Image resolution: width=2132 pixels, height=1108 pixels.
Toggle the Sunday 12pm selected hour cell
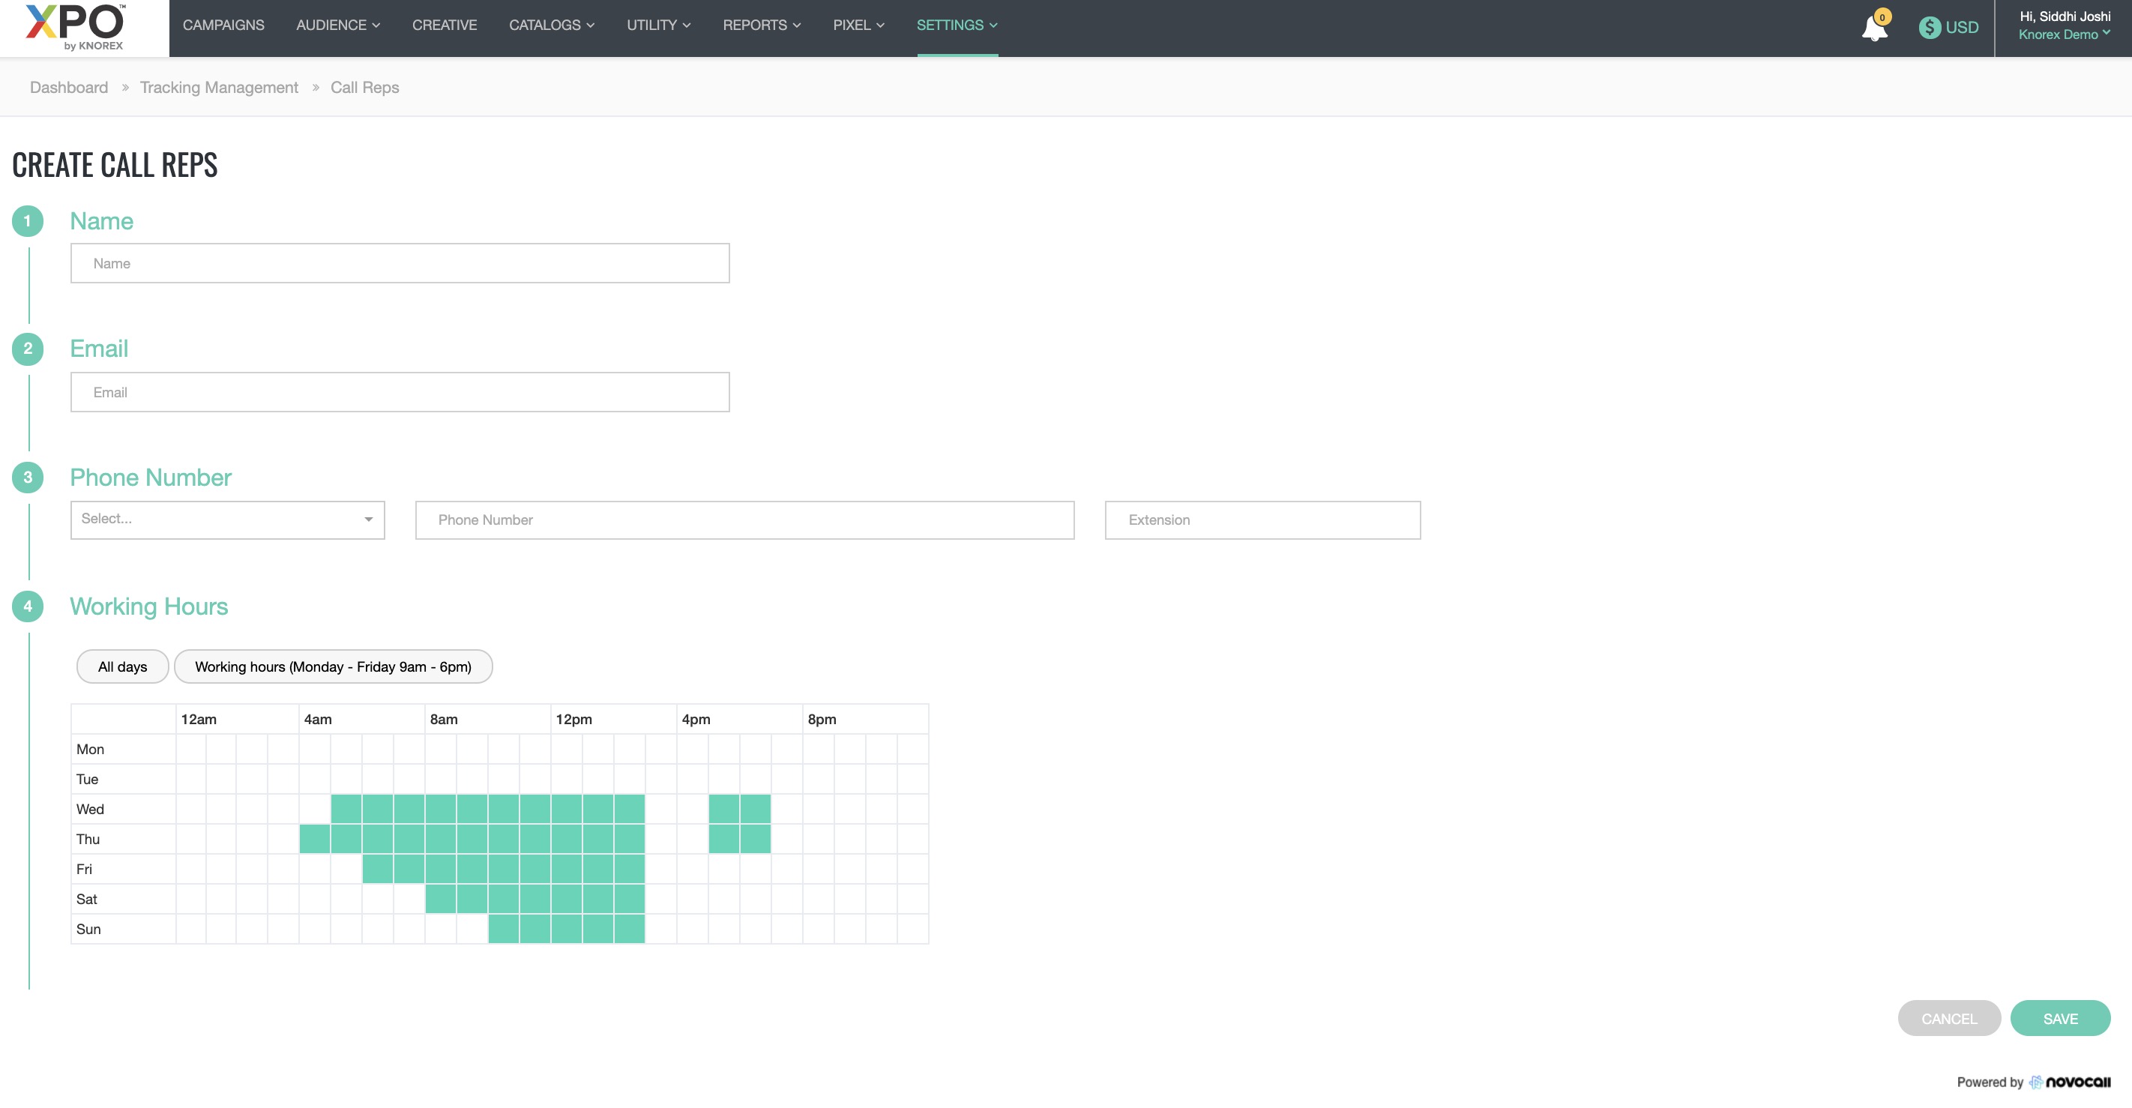566,928
